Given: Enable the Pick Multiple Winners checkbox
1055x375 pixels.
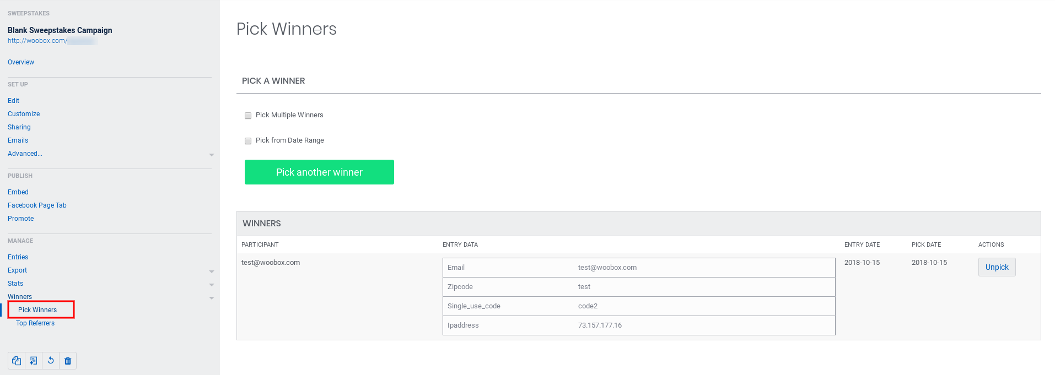Looking at the screenshot, I should click(248, 116).
